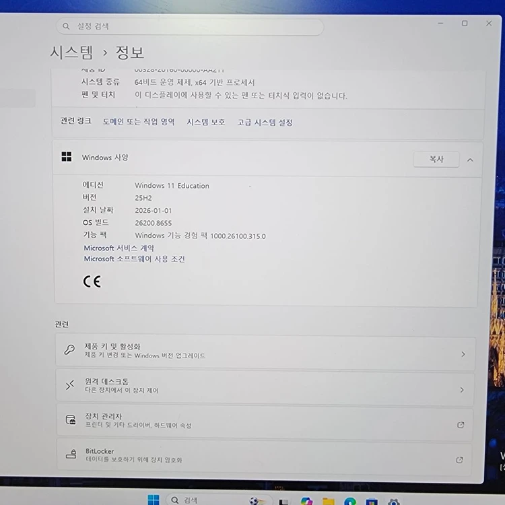Click the BitLocker lock-drive icon
Screen dimensions: 505x505
click(x=71, y=454)
